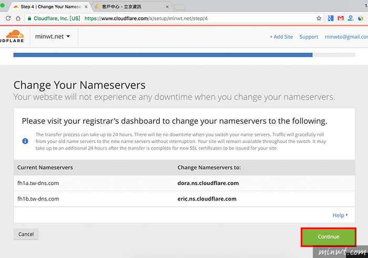Click the Cloudflare cloud logo

click(x=13, y=36)
